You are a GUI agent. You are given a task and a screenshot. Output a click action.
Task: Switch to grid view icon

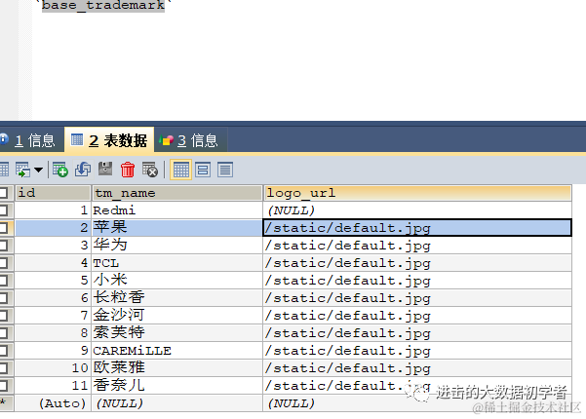(x=181, y=170)
